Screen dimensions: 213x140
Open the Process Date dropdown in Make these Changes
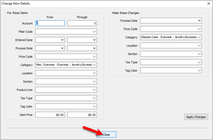tap(171, 21)
